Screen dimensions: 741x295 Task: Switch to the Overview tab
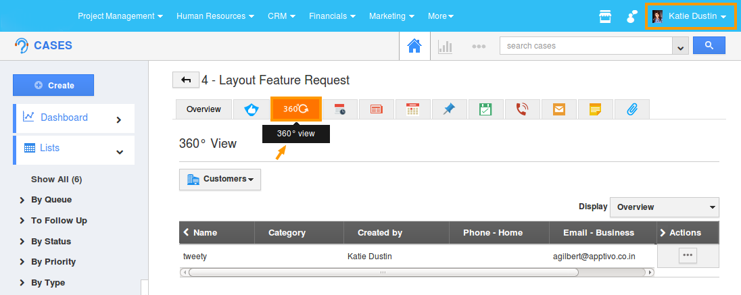pos(204,109)
